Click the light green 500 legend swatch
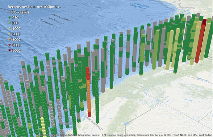The height and width of the screenshot is (137, 213). pos(10,23)
